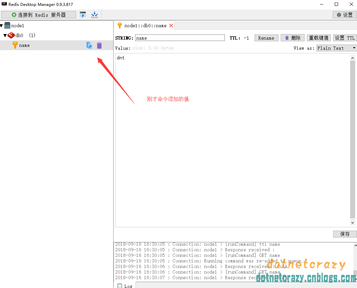Click the Redis Desktop Manager title icon

coord(4,4)
